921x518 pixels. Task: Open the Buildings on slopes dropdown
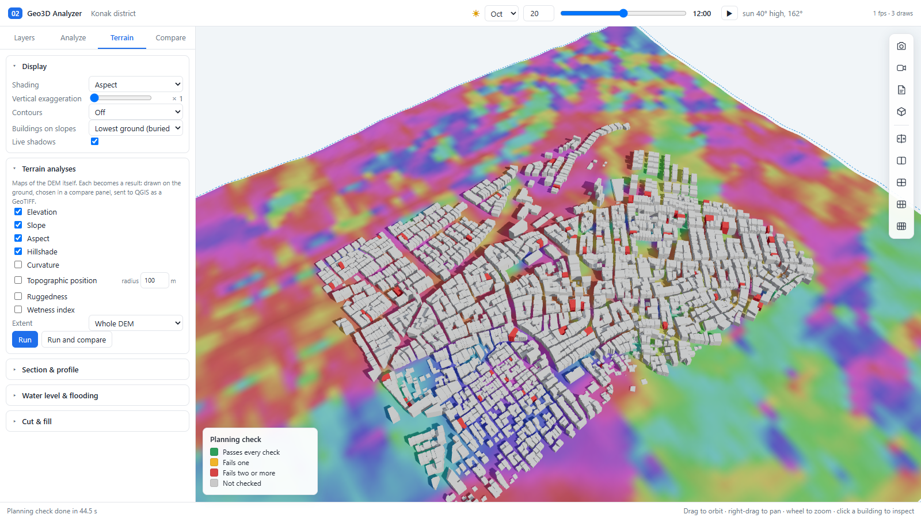tap(136, 128)
